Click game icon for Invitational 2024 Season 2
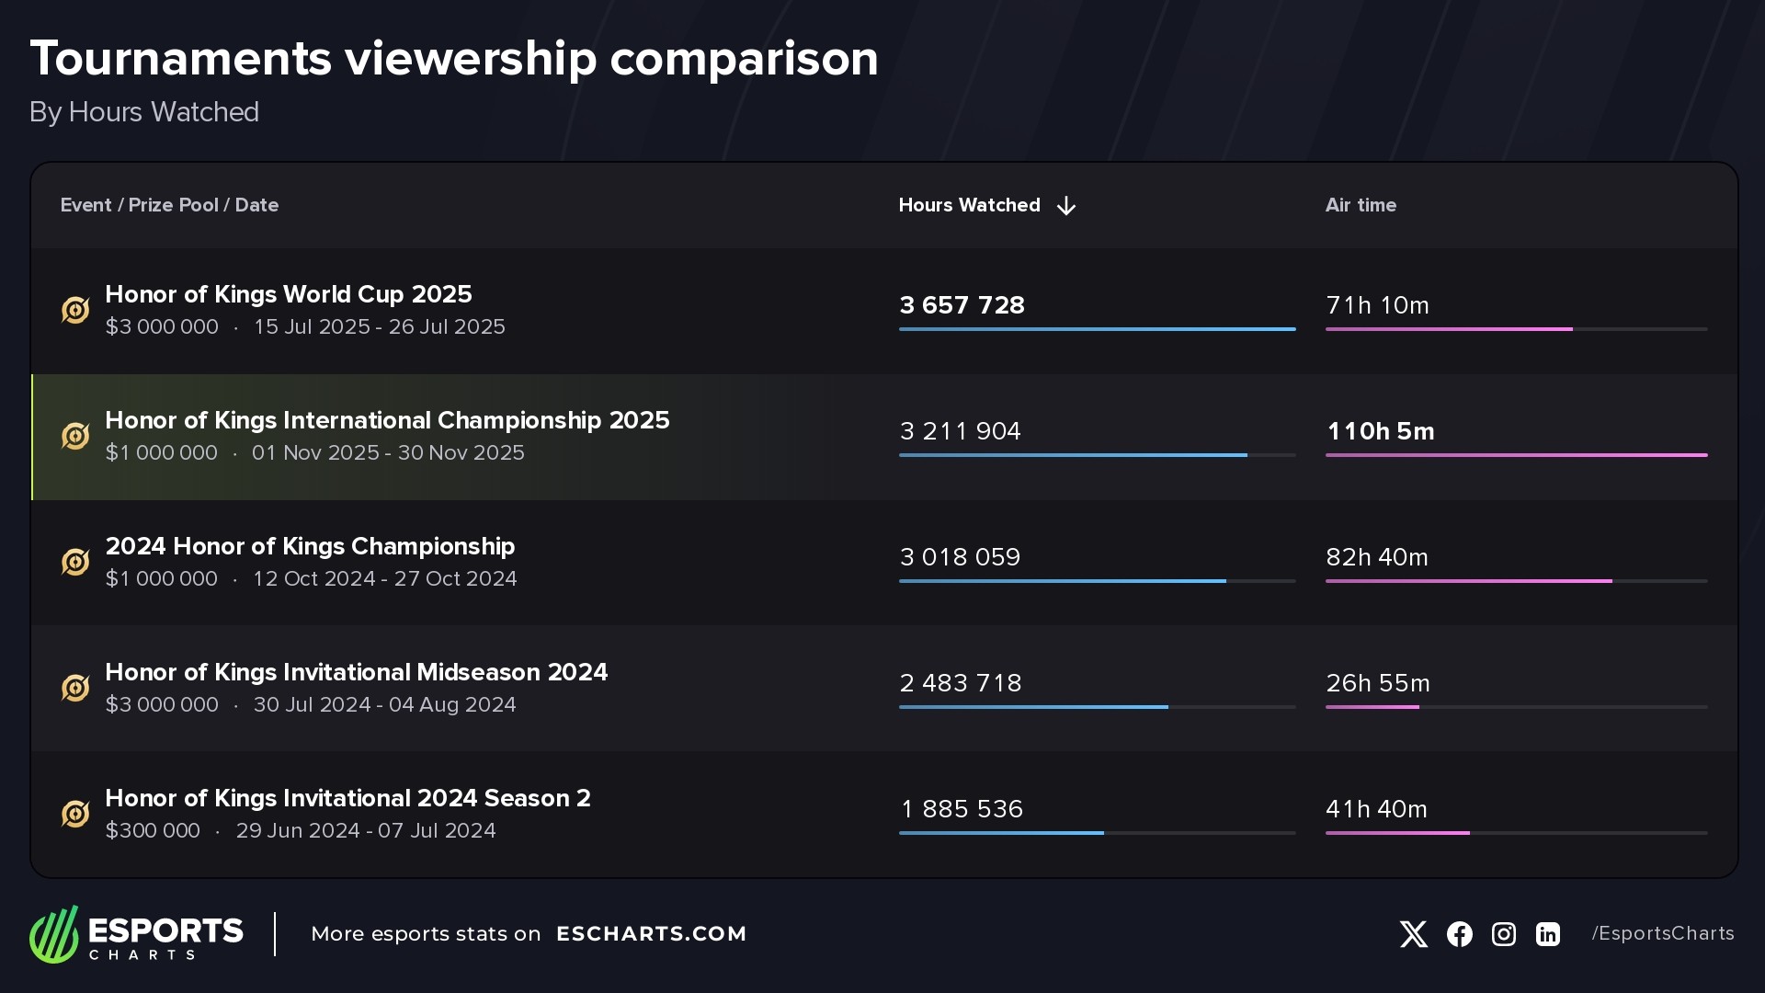This screenshot has height=993, width=1765. point(75,815)
